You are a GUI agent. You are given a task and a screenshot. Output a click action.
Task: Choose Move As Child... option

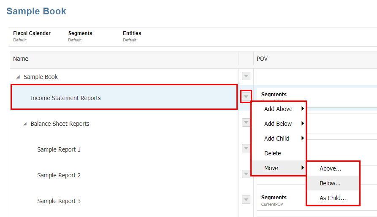click(x=333, y=198)
